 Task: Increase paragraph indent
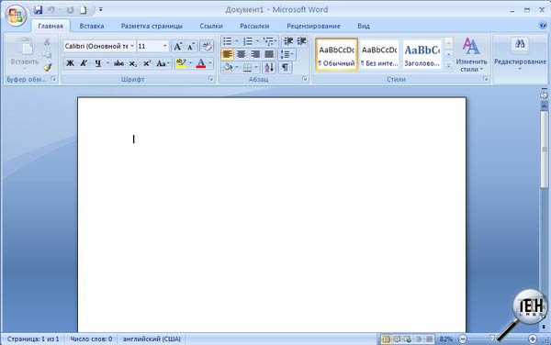[301, 41]
